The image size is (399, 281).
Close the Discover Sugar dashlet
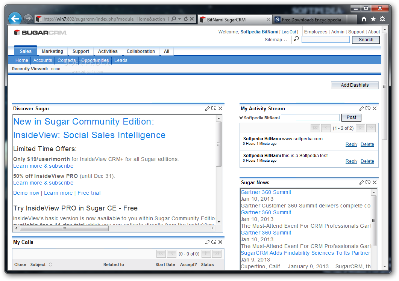click(220, 108)
